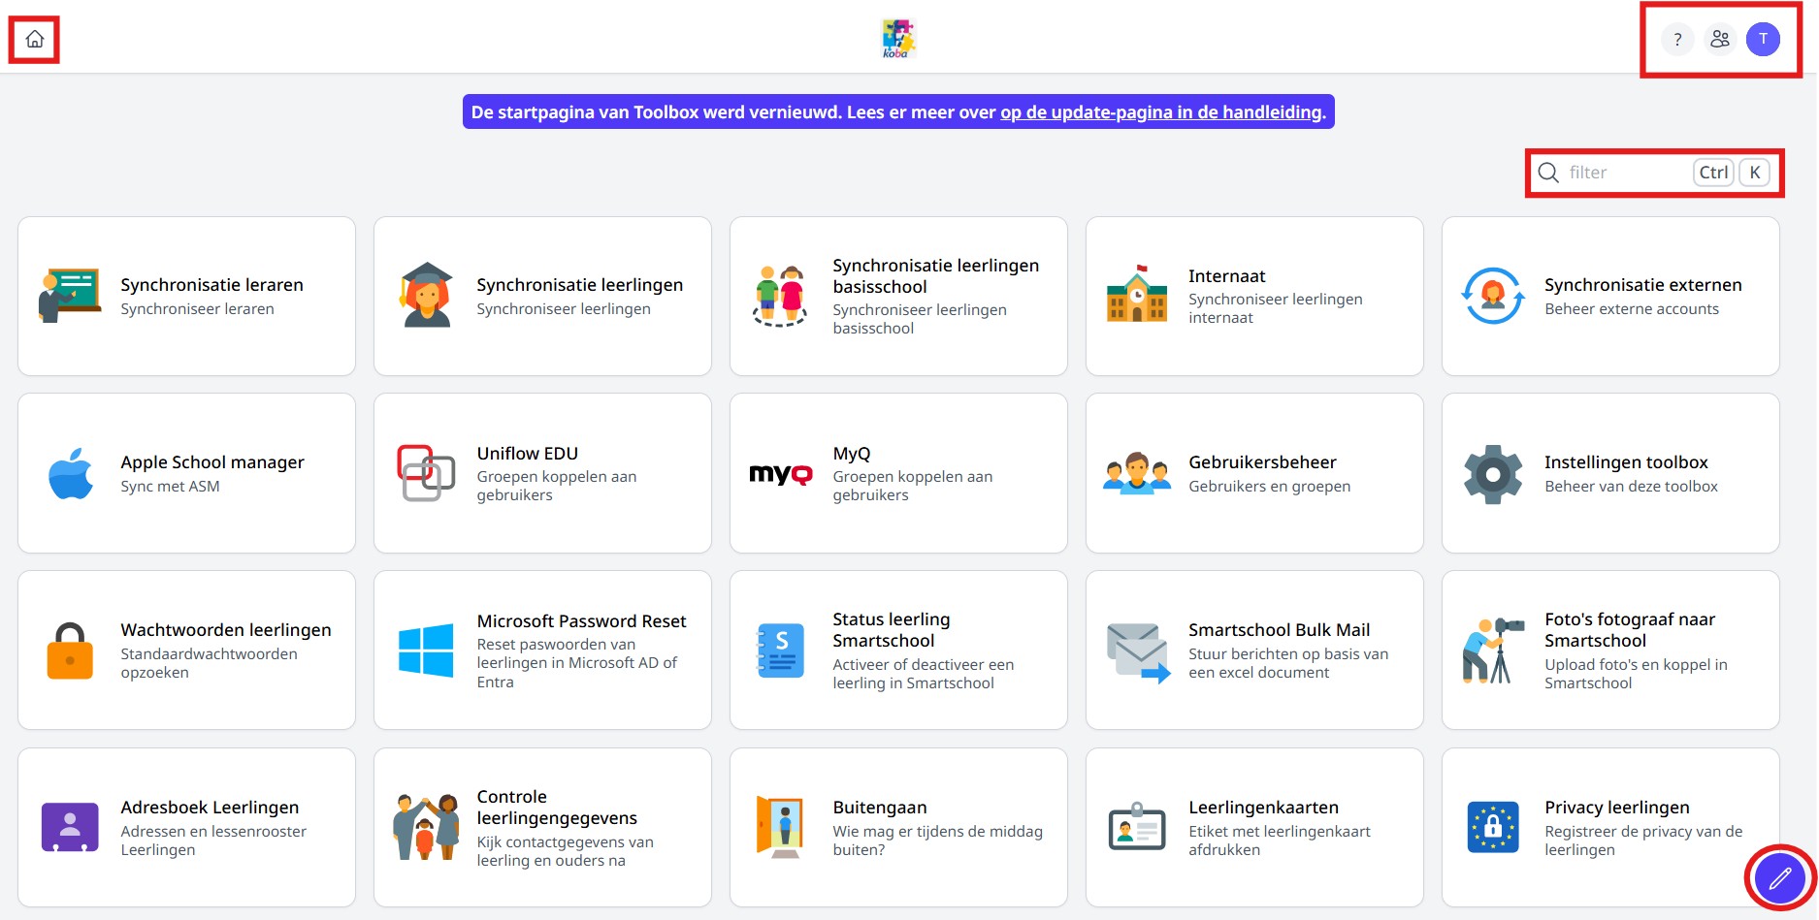Image resolution: width=1819 pixels, height=920 pixels.
Task: Open the Leerlingenkaarten tile
Action: [1254, 827]
